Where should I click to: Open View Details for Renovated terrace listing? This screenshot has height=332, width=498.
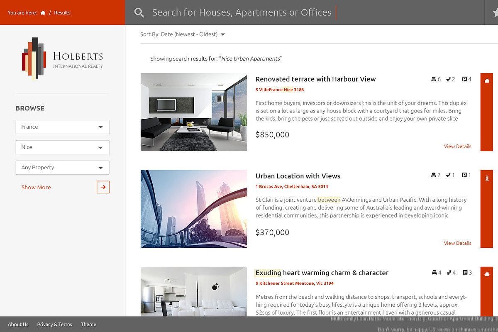[457, 146]
